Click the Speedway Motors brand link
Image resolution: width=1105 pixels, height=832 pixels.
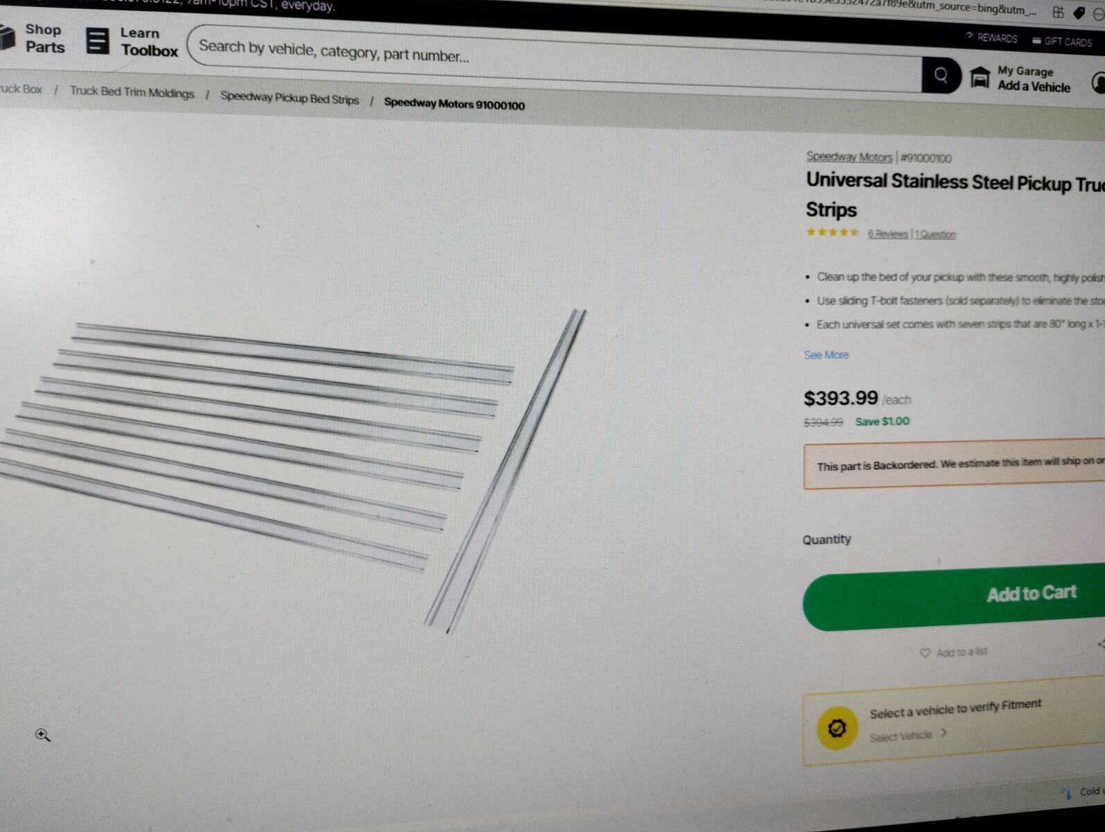coord(849,157)
